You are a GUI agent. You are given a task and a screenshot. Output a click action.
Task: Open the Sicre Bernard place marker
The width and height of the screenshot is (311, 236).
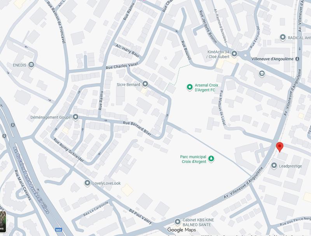tap(145, 84)
